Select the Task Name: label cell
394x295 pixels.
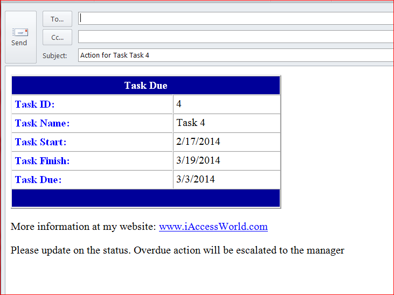[x=92, y=123]
